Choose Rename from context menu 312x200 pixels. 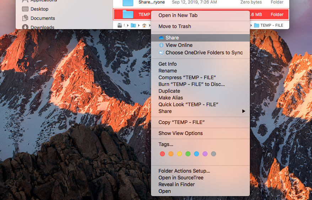[x=200, y=71]
